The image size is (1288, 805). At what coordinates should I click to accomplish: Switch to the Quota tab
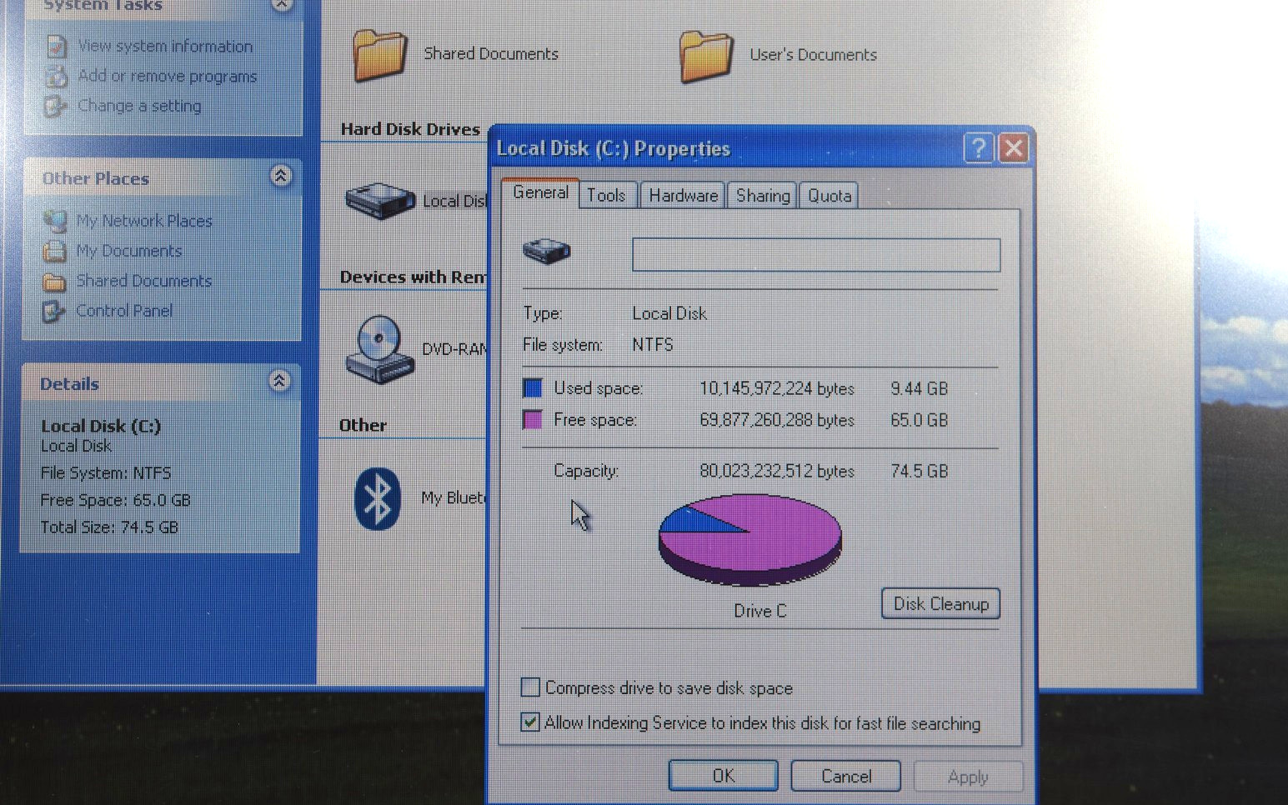(829, 196)
